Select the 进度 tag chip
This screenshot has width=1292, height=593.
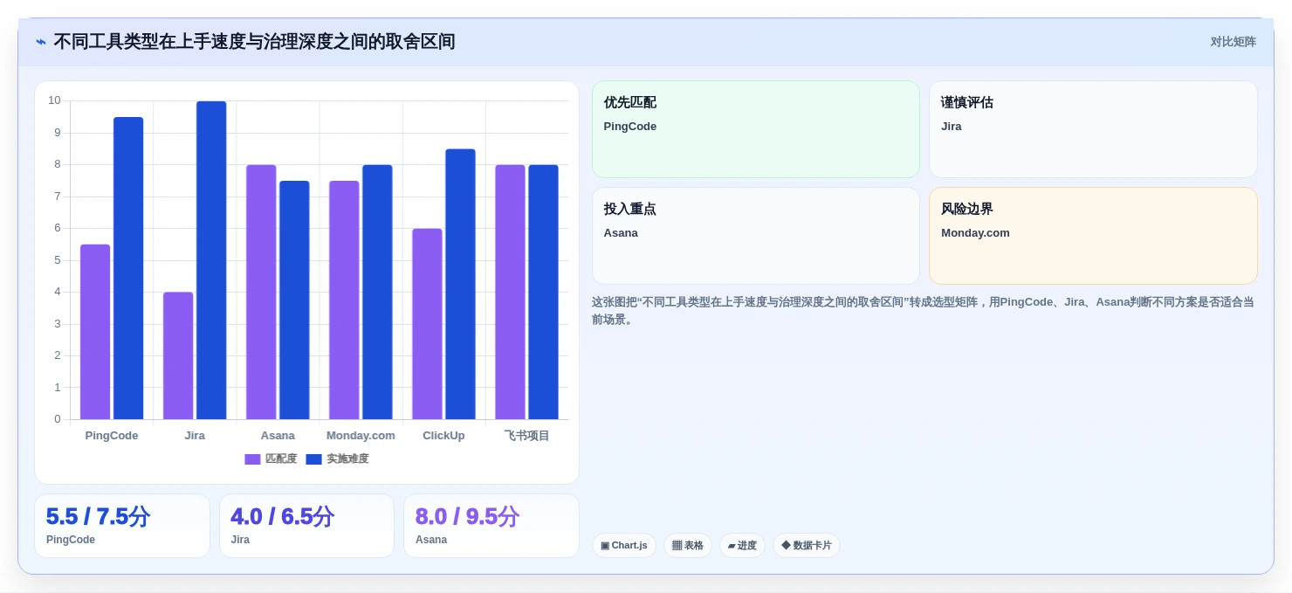(x=742, y=546)
